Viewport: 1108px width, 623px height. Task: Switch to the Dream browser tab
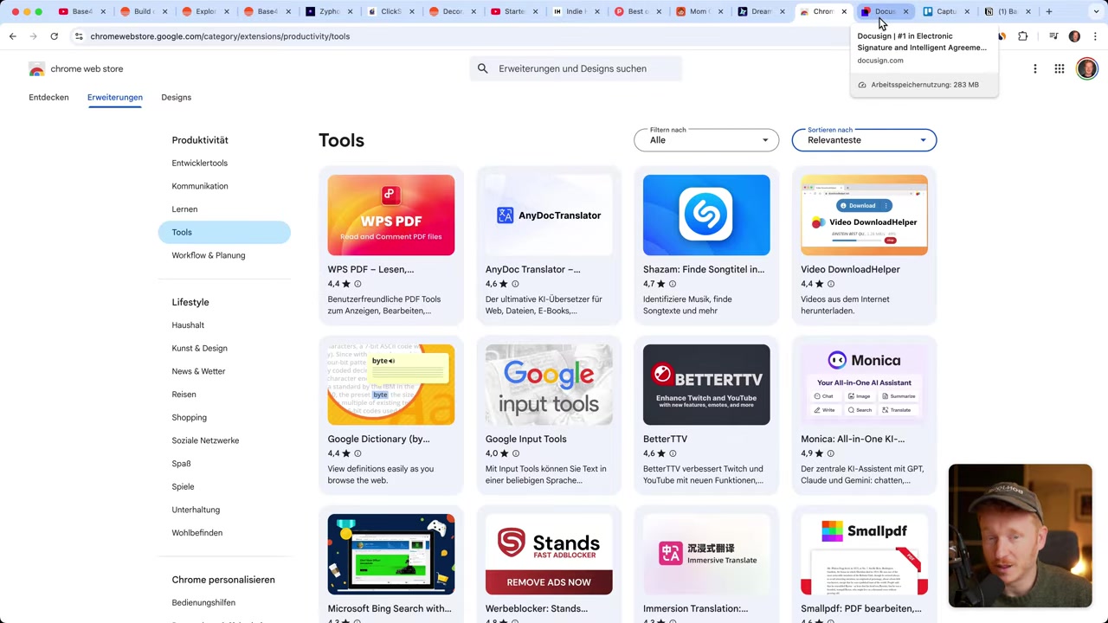click(760, 11)
